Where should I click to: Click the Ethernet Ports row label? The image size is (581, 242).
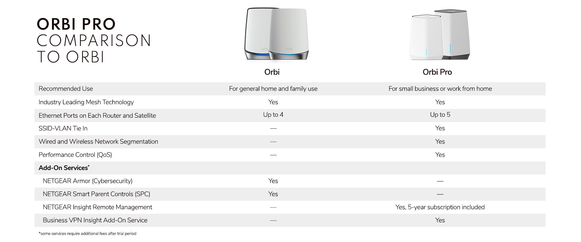pos(97,116)
